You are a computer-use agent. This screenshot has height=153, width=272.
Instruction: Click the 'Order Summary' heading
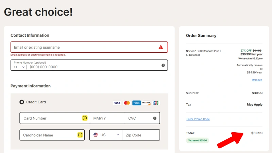201,36
